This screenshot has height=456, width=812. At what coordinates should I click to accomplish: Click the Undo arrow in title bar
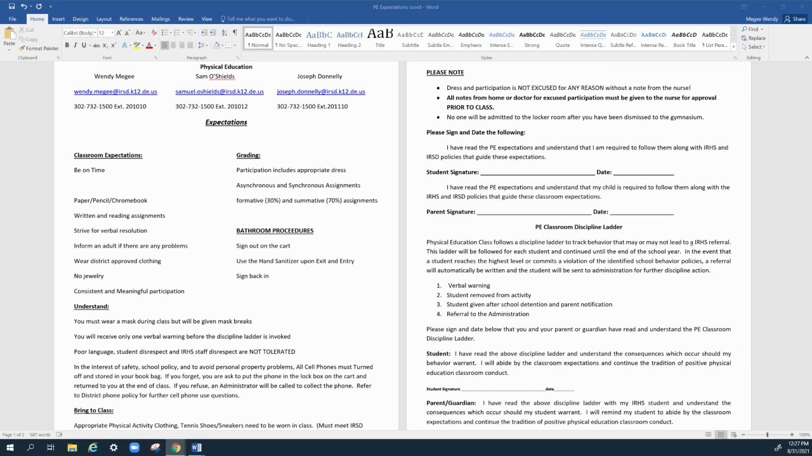(23, 6)
